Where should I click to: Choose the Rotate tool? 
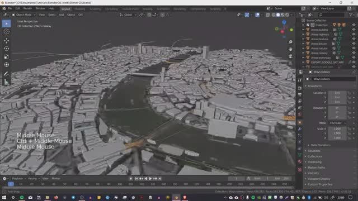tap(6, 49)
